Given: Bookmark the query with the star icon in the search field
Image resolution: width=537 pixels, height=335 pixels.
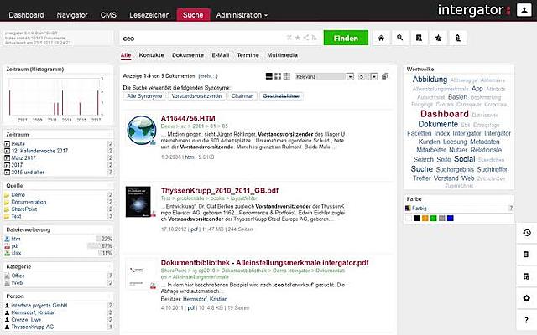Looking at the screenshot, I should point(298,38).
